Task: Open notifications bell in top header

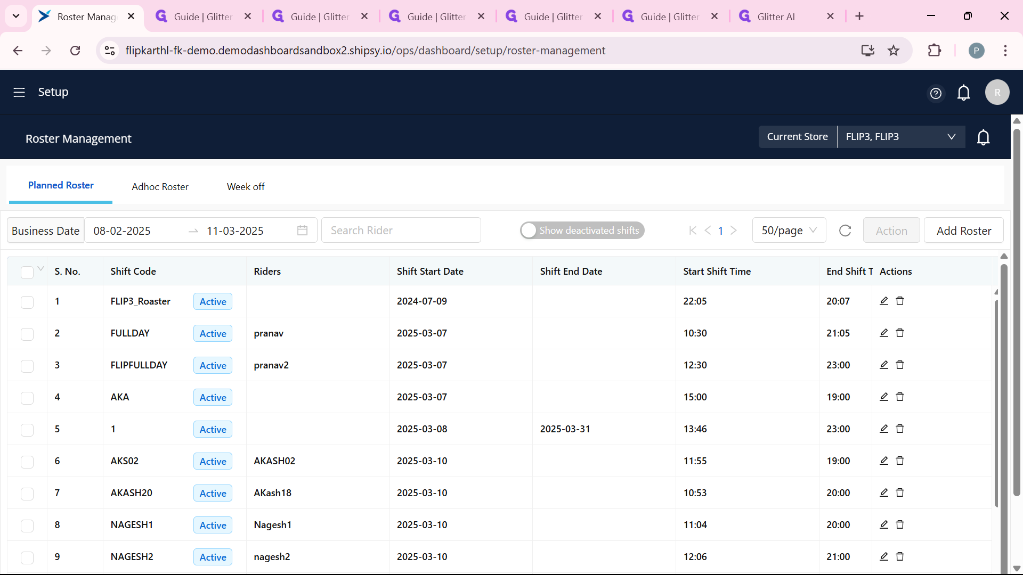Action: [964, 93]
